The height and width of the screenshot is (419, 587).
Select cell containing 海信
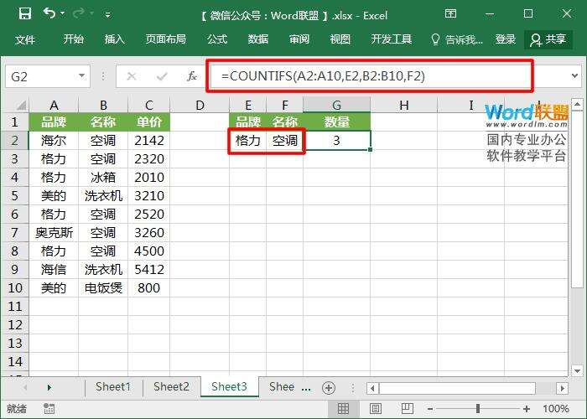(x=54, y=269)
